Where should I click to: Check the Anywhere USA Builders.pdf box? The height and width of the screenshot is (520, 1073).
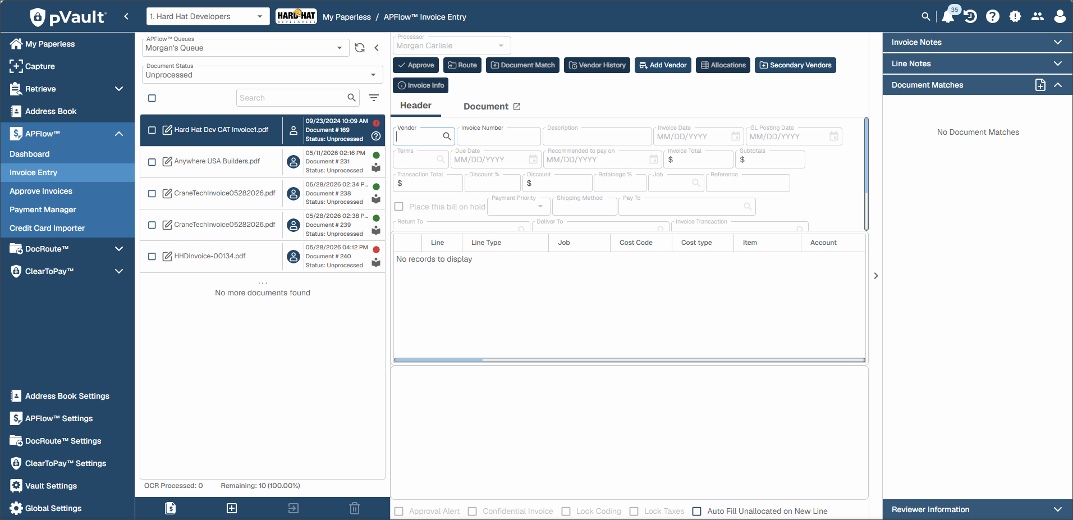tap(152, 162)
